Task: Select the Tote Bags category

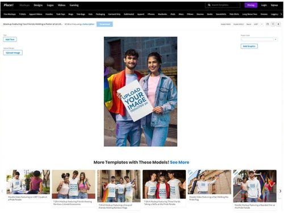Action: tap(81, 14)
